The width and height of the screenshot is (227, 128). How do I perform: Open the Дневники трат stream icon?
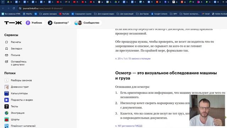6,87
